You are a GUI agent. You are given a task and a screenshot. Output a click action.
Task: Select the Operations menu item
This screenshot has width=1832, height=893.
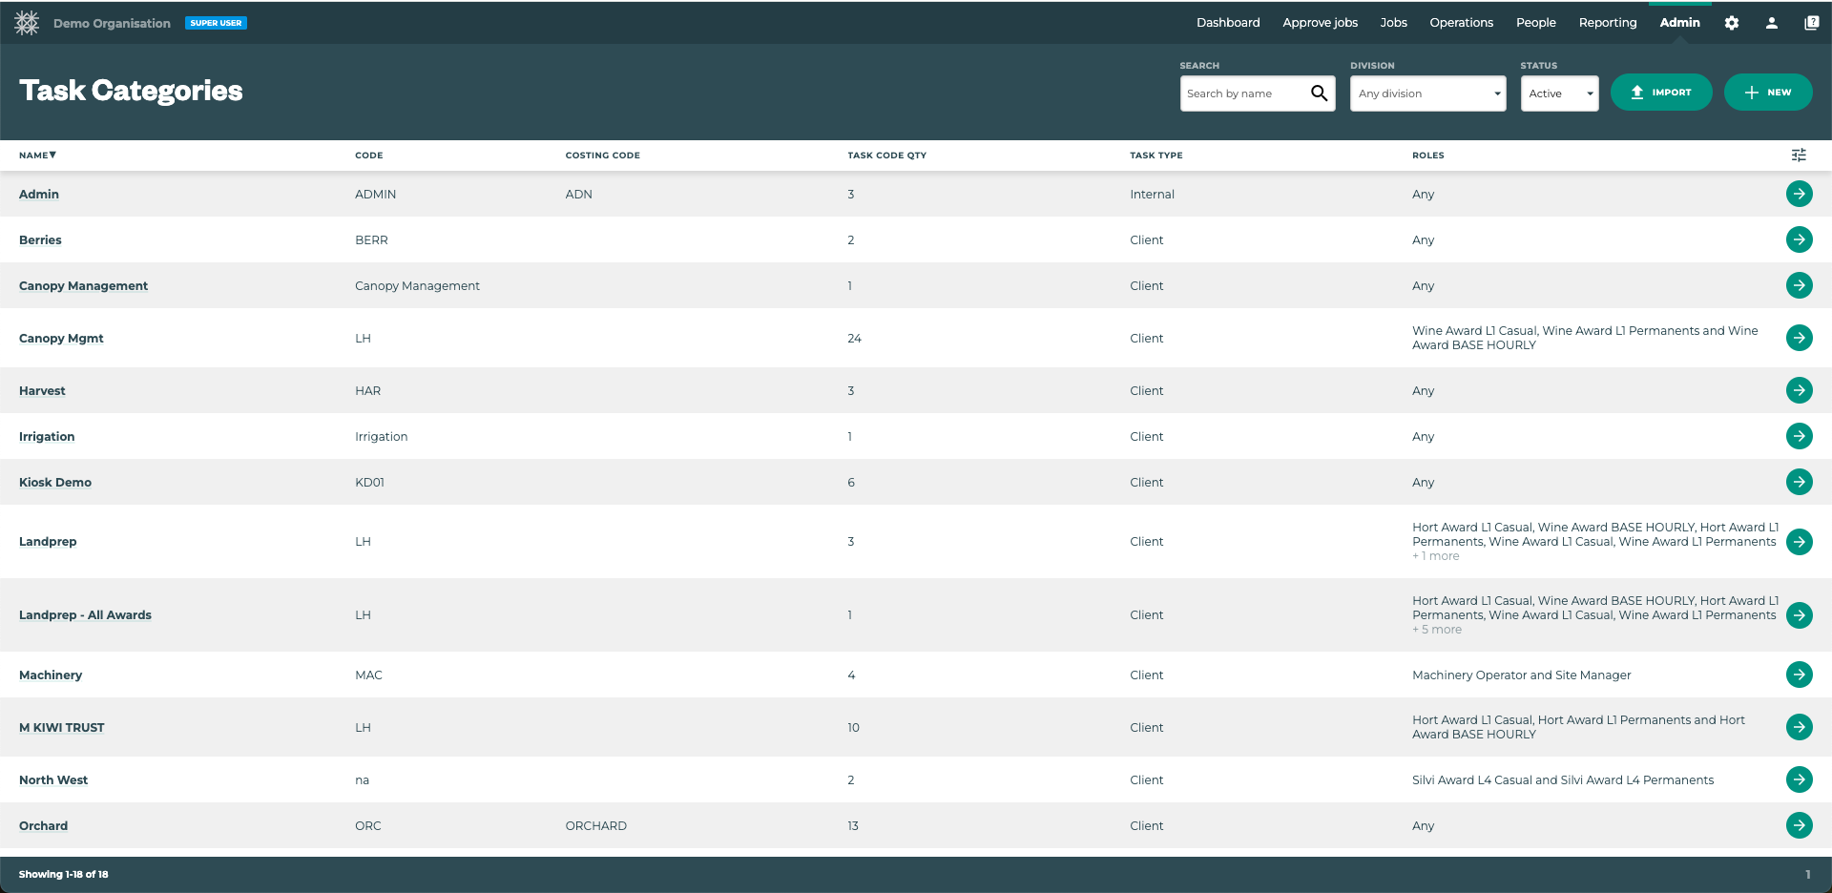(x=1461, y=22)
